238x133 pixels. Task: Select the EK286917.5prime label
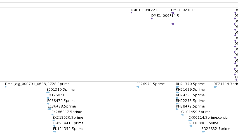67,112
